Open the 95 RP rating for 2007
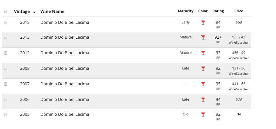276x129 pixels. coord(218,86)
